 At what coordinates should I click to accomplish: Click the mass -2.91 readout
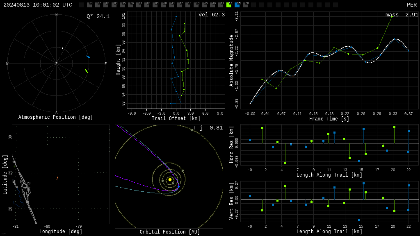[x=402, y=15]
